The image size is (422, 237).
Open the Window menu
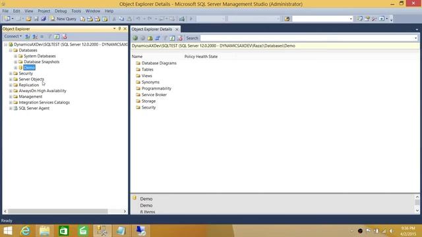click(x=93, y=11)
